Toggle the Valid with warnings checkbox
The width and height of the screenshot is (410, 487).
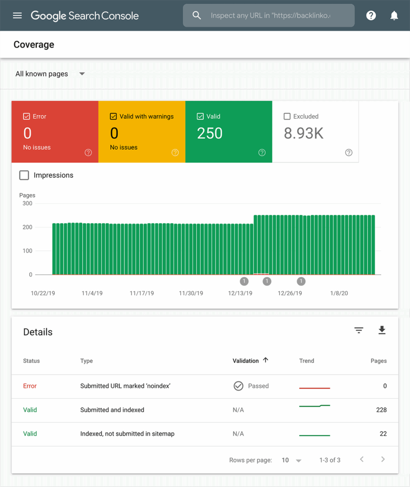click(x=113, y=116)
